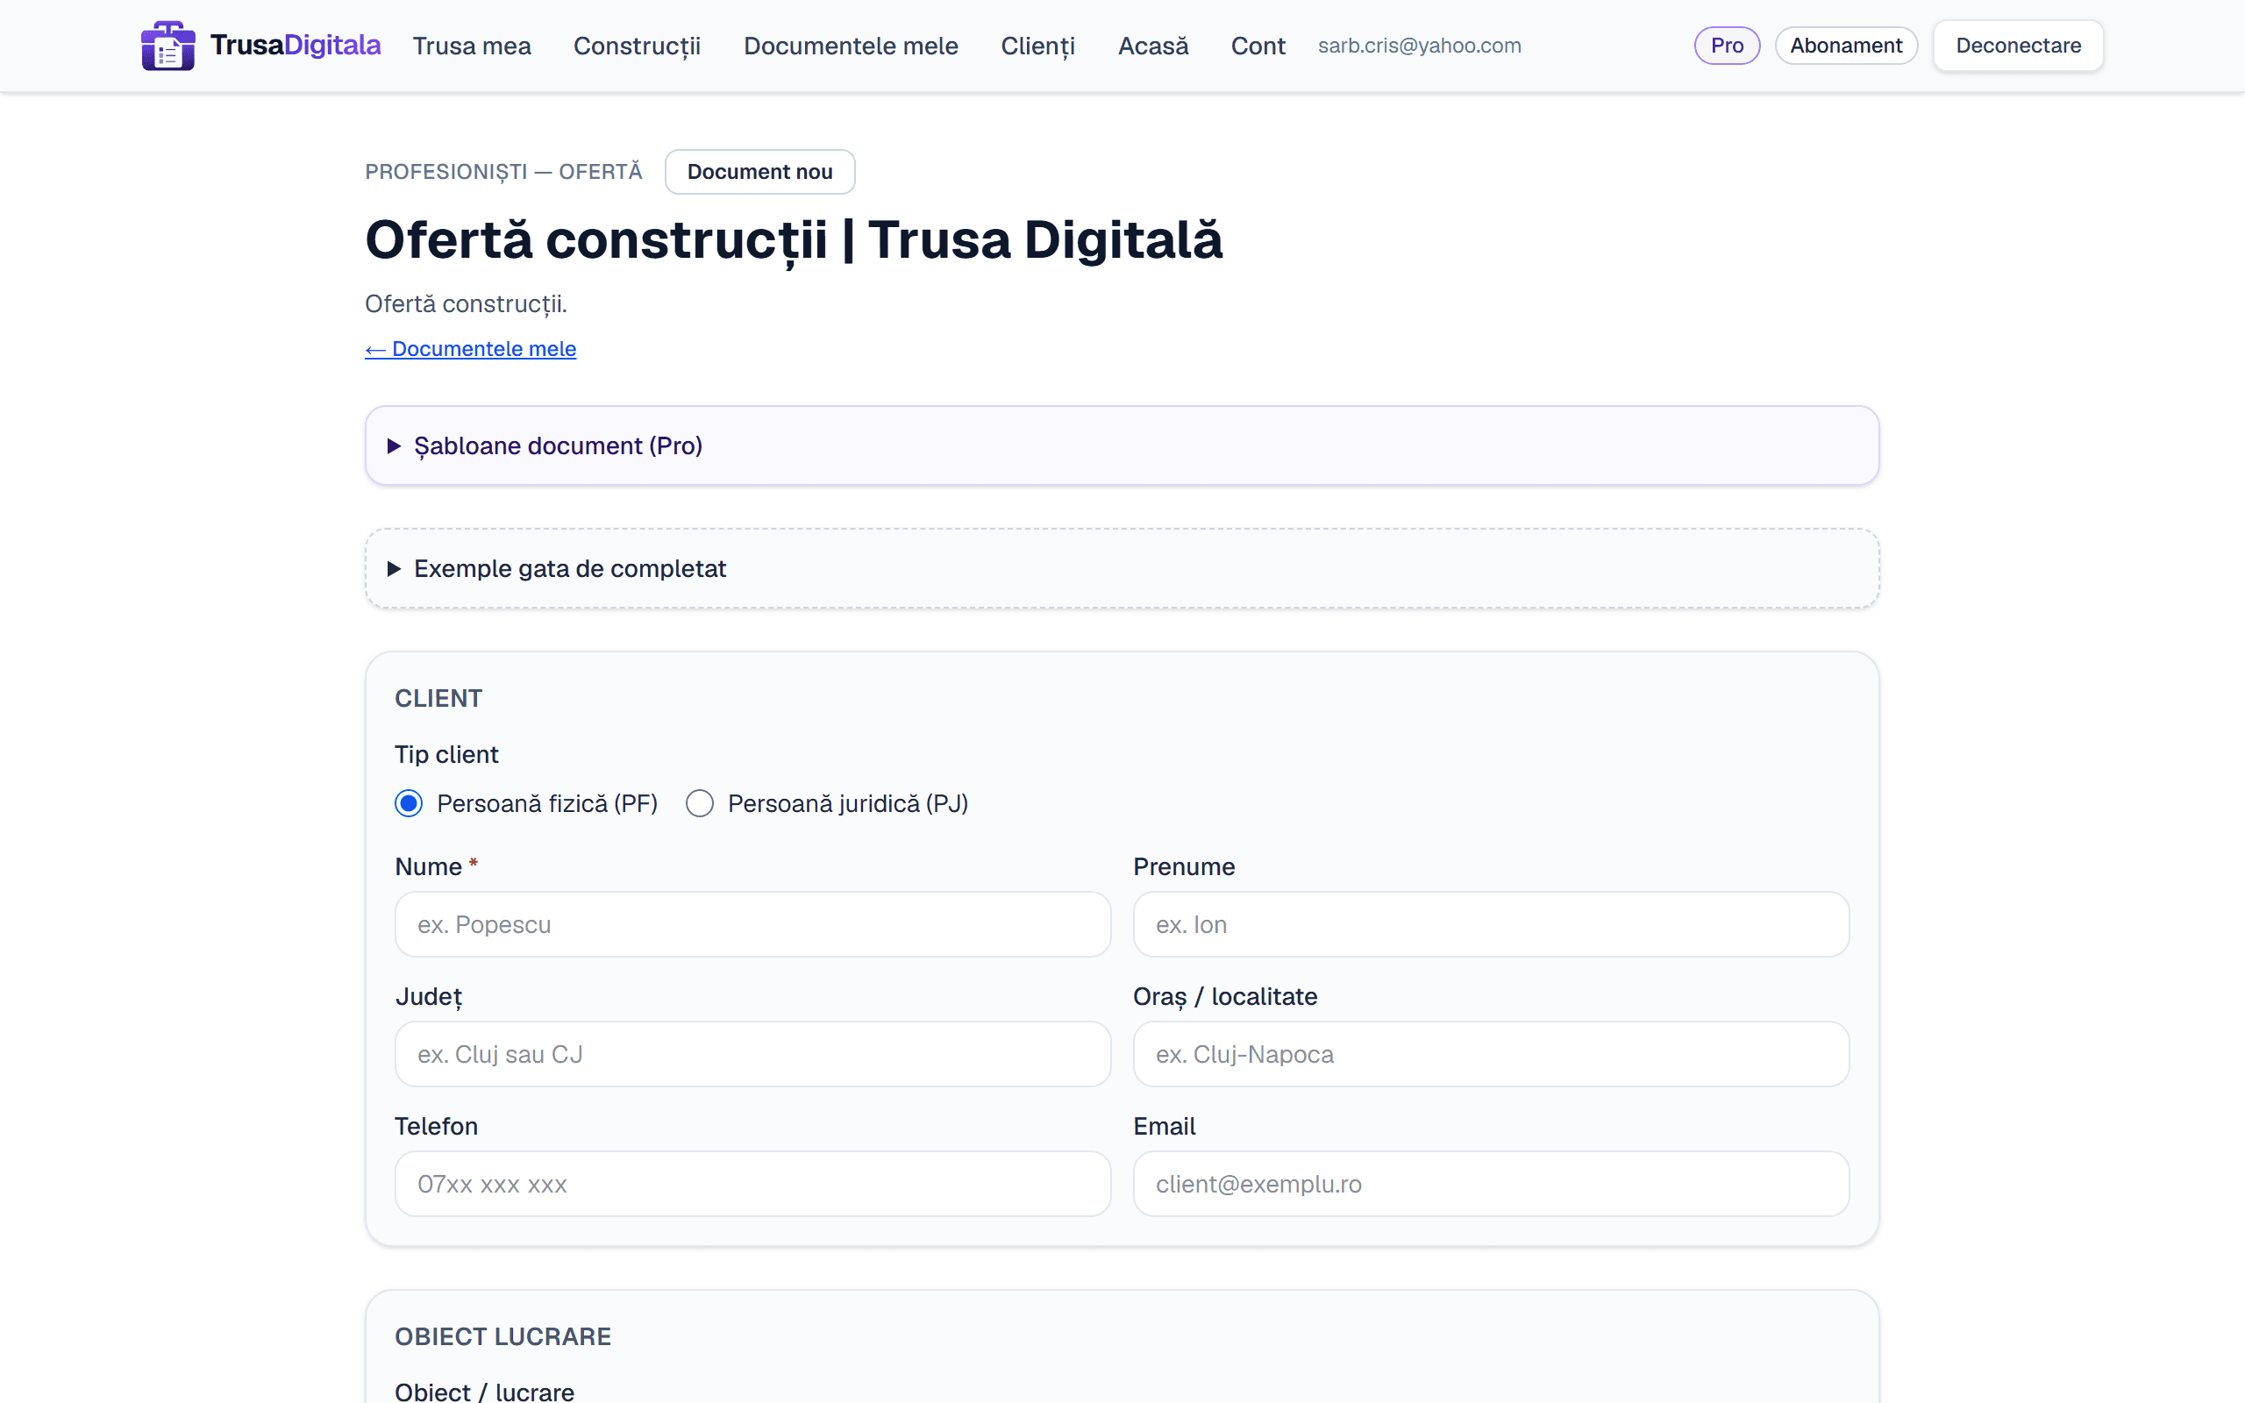Open the Construcții menu item
This screenshot has height=1403, width=2245.
click(637, 46)
